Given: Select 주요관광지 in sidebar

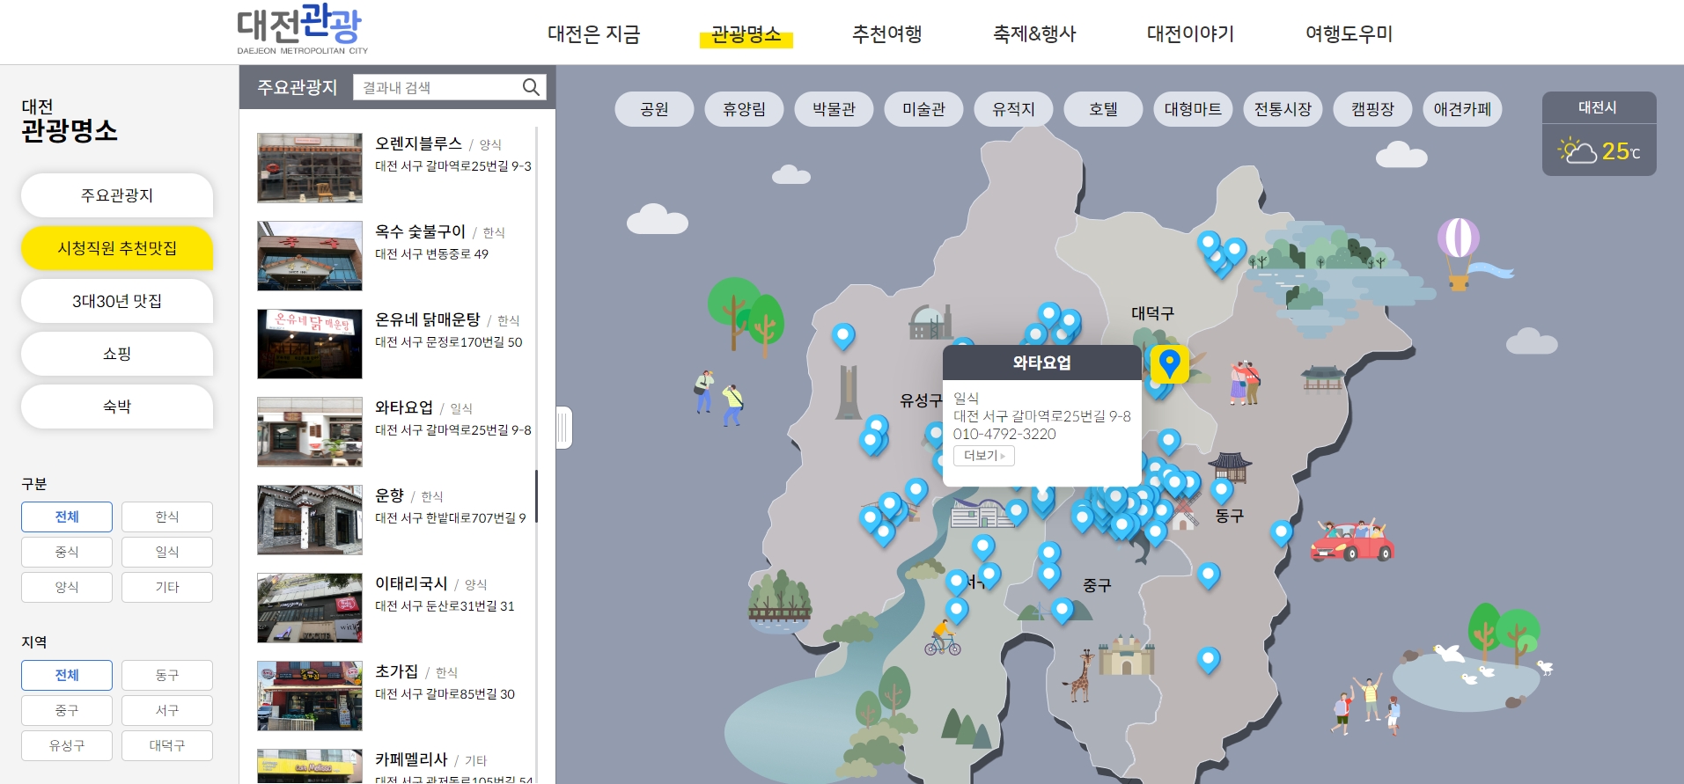Looking at the screenshot, I should pyautogui.click(x=117, y=195).
